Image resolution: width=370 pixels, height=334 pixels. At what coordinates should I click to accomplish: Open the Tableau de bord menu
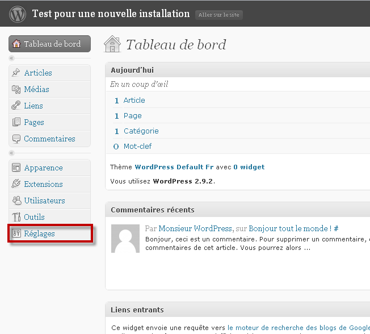pyautogui.click(x=49, y=44)
